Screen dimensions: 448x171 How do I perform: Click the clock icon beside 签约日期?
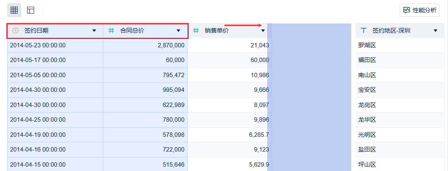point(16,31)
